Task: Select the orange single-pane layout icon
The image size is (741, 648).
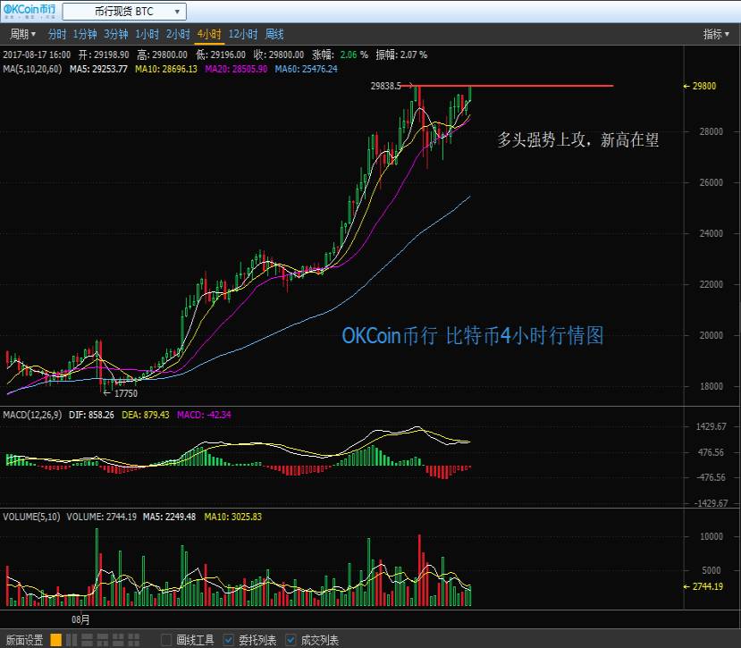Action: (55, 640)
